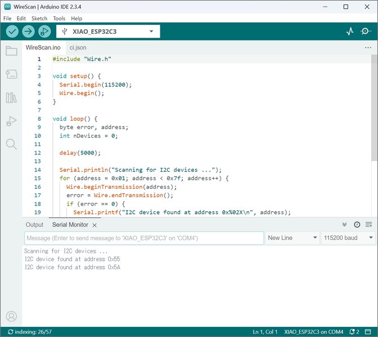Image resolution: width=378 pixels, height=337 pixels.
Task: Open the Debug panel in sidebar
Action: coord(11,121)
